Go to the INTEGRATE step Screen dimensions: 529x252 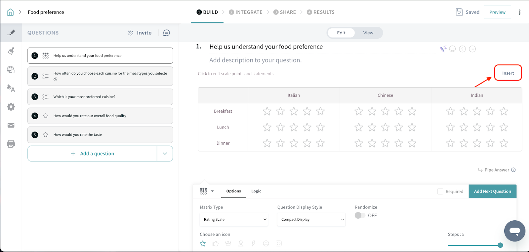click(246, 12)
